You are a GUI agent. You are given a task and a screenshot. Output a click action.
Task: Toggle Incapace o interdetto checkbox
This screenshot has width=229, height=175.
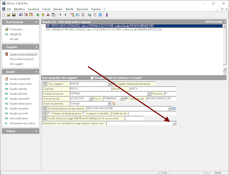point(84,114)
